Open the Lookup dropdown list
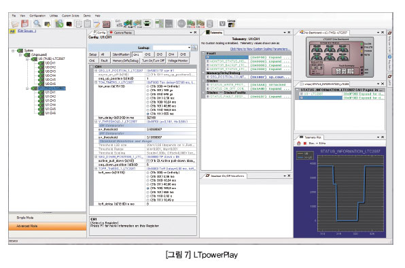This screenshot has height=268, width=405. tap(189, 48)
